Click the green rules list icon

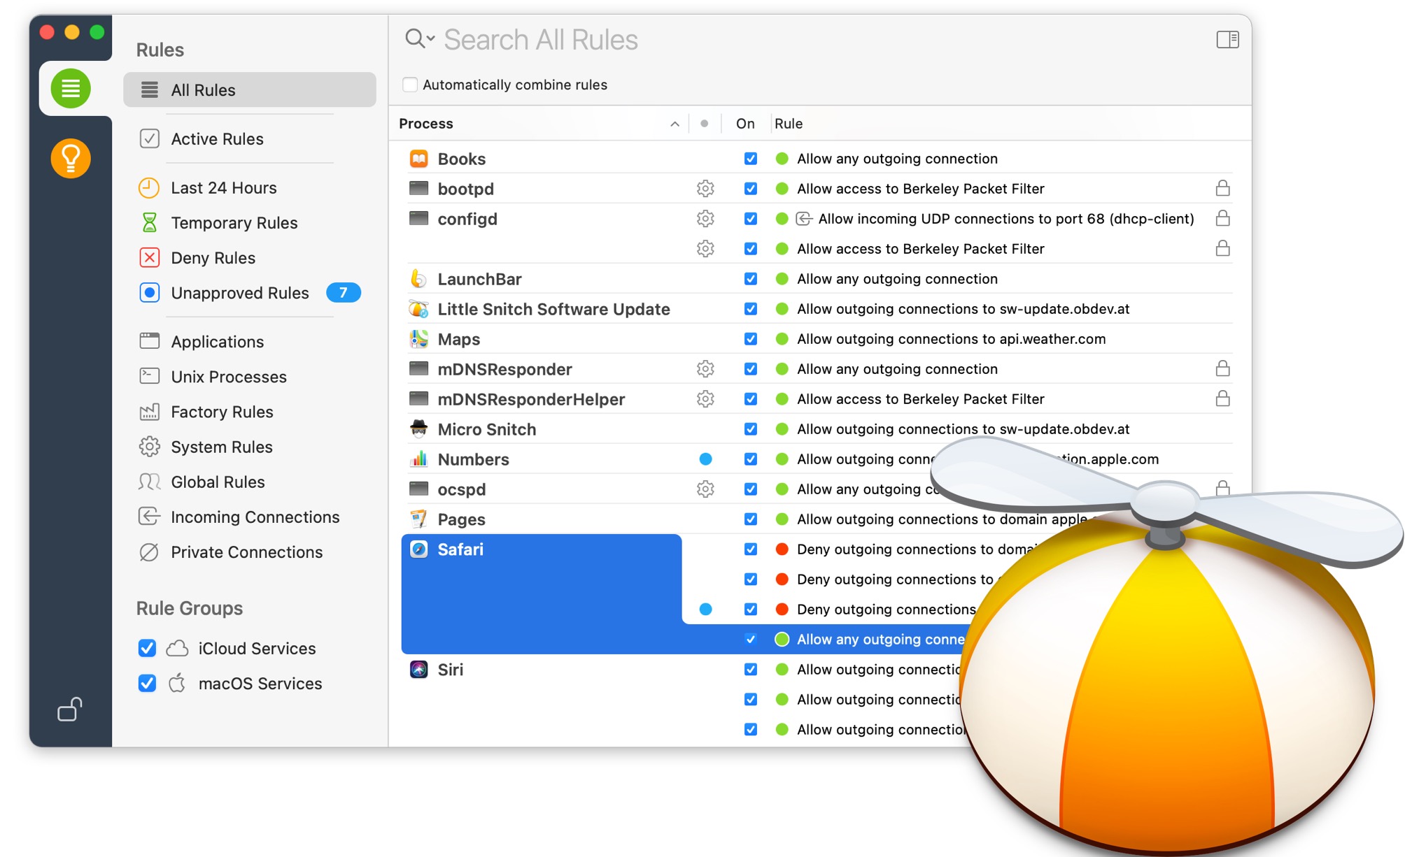[x=71, y=89]
